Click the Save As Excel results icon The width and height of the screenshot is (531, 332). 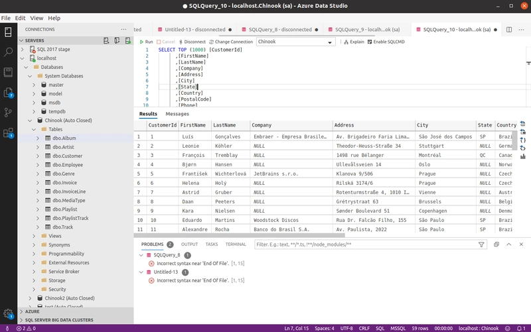click(523, 132)
